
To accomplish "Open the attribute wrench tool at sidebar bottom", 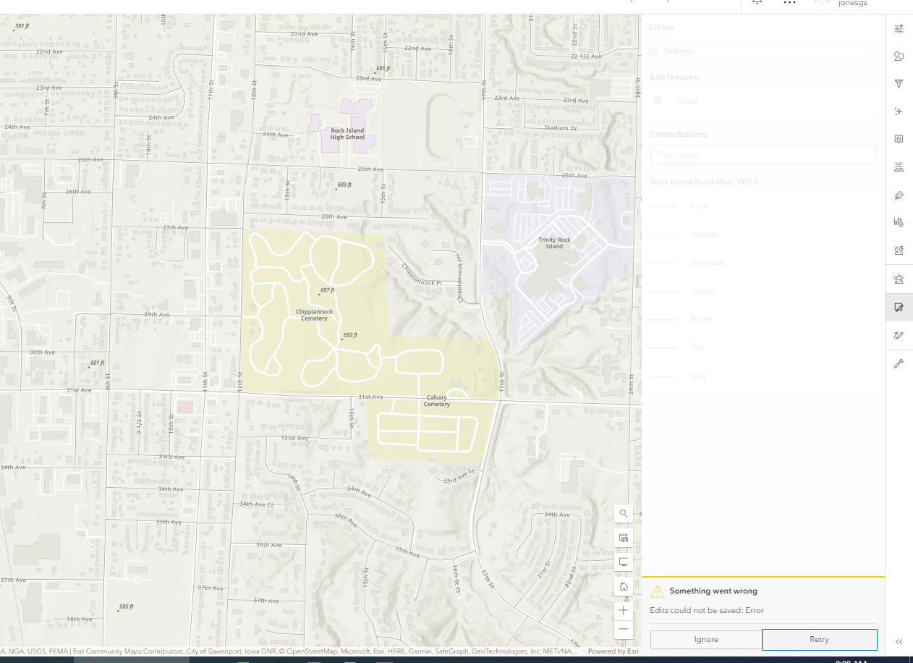I will 899,363.
